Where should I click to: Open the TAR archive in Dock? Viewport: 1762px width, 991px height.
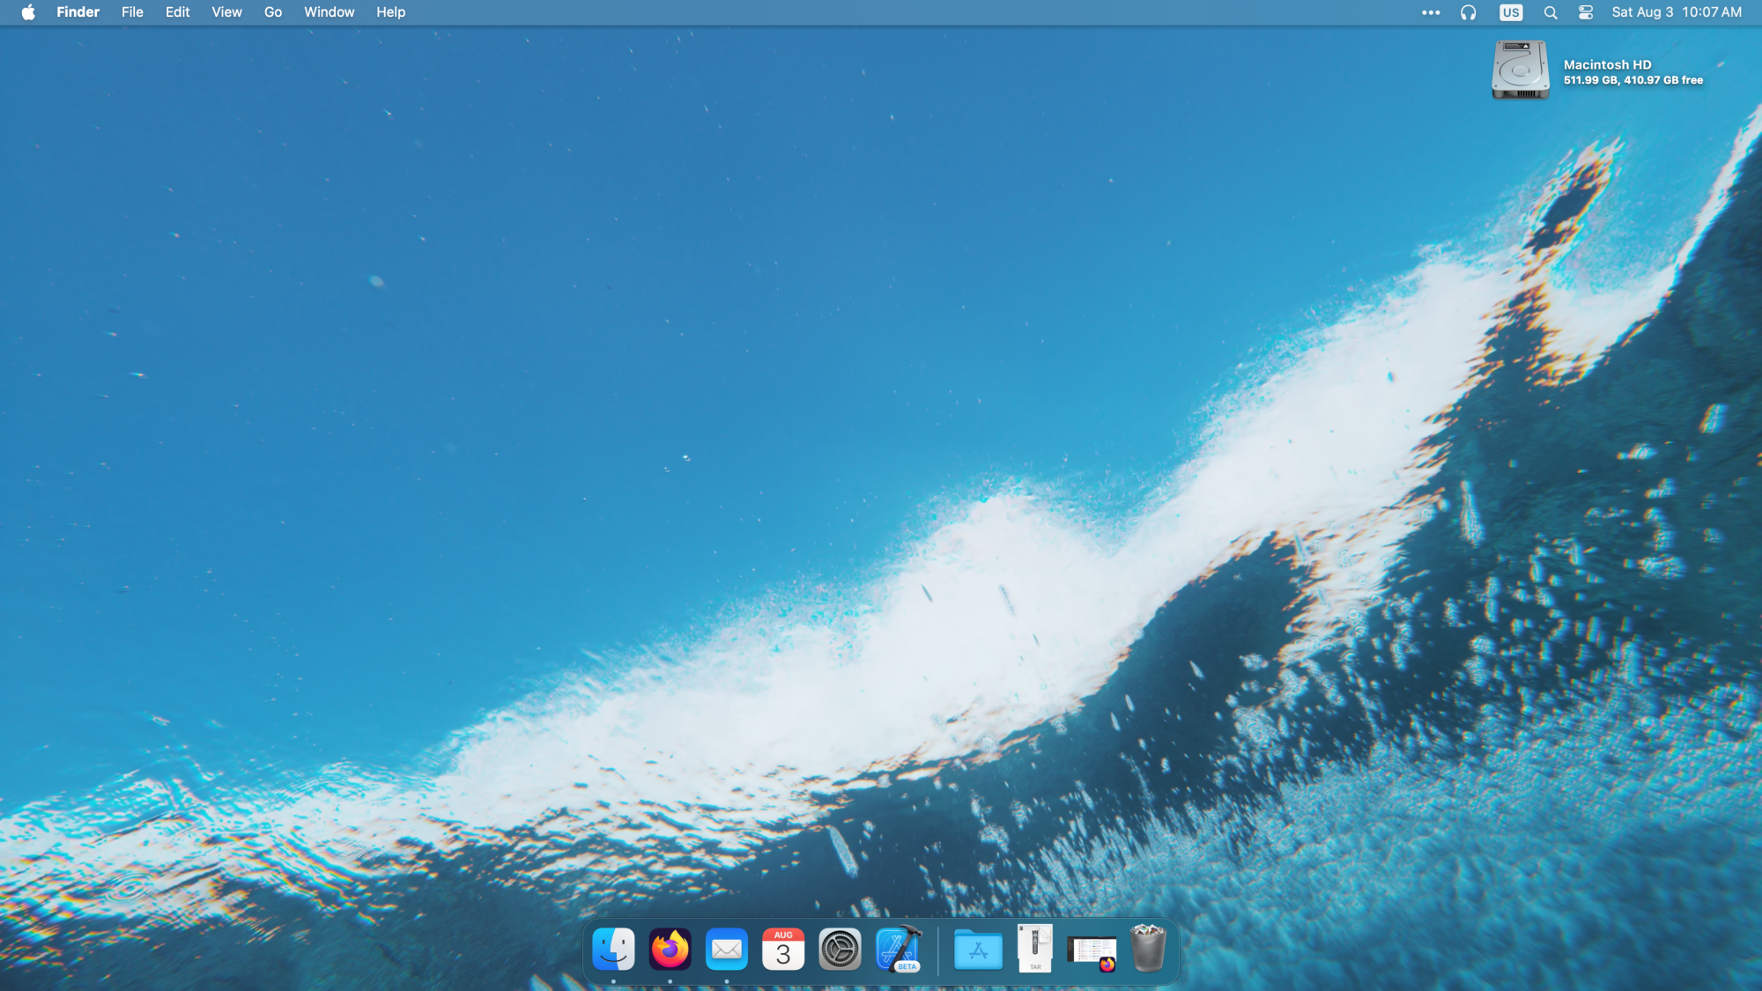point(1035,949)
